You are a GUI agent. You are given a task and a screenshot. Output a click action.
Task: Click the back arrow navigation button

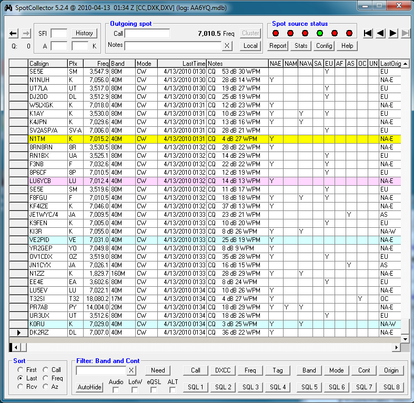coord(13,34)
